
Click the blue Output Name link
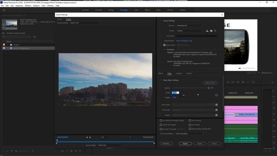184,41
